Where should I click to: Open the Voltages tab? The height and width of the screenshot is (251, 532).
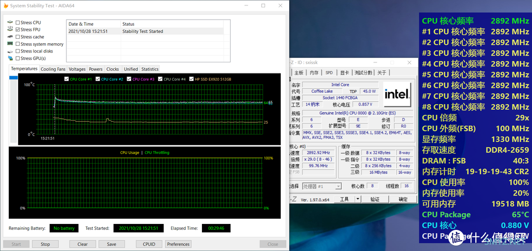pos(77,69)
